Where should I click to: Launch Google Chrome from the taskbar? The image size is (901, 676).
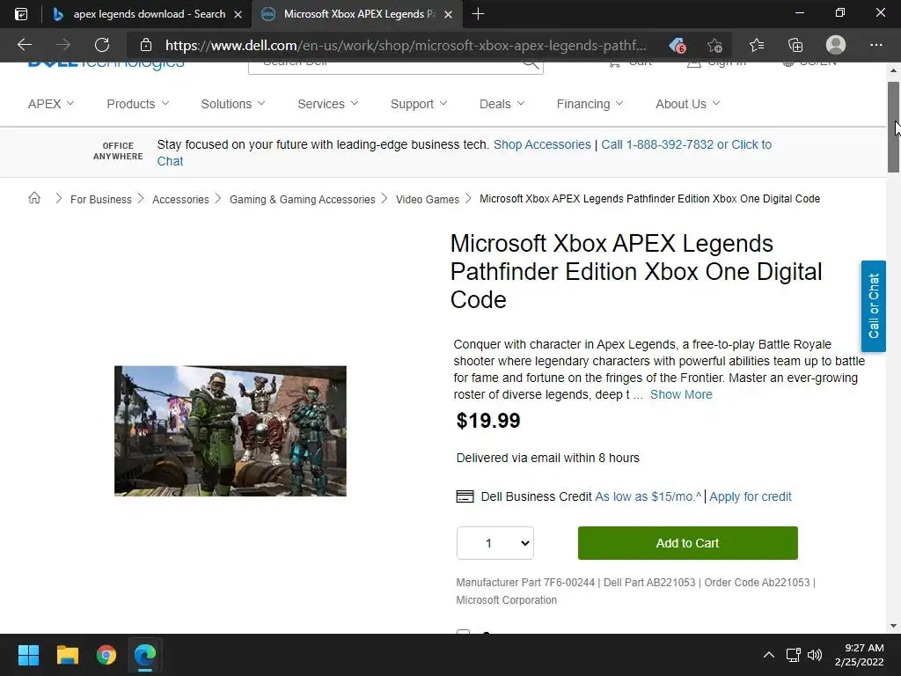point(106,655)
